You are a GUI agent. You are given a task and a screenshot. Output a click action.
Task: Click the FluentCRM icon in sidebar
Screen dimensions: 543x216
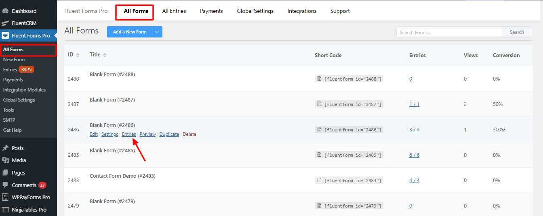point(6,23)
